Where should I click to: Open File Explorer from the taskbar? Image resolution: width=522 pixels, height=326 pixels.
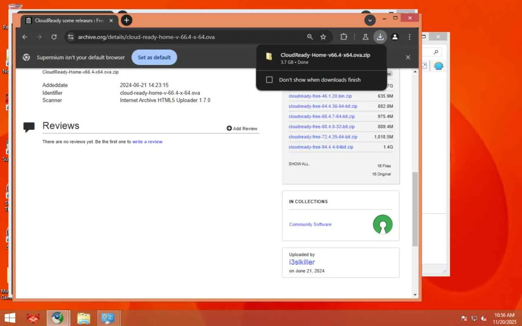pos(84,318)
